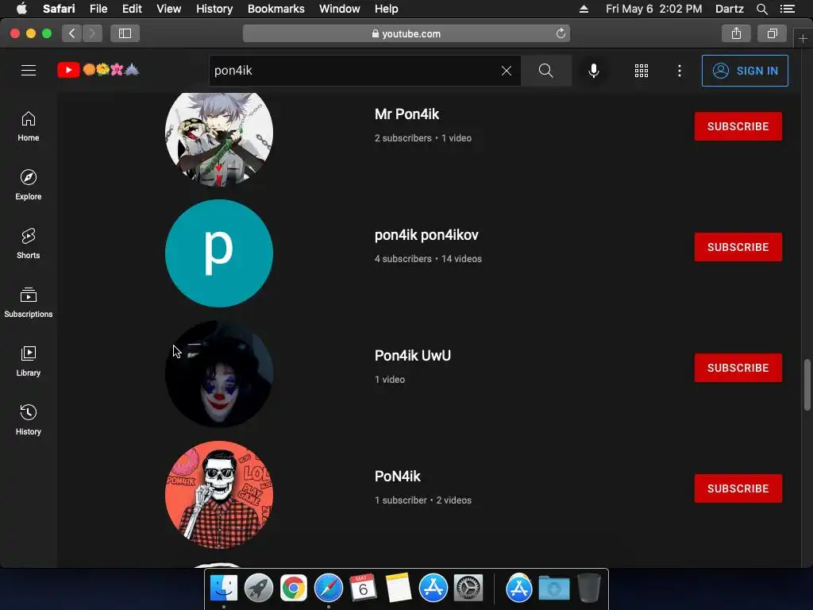
Task: Open the Window menu
Action: (x=340, y=9)
